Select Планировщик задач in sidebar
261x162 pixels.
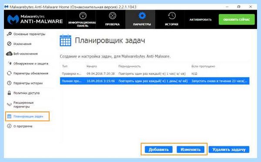click(x=28, y=117)
